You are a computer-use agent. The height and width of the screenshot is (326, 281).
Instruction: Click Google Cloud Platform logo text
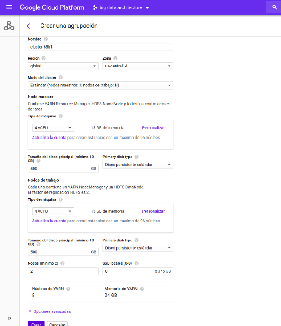tap(52, 7)
